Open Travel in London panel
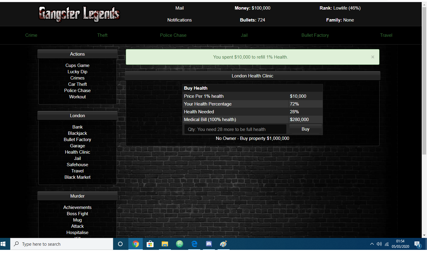 [78, 171]
